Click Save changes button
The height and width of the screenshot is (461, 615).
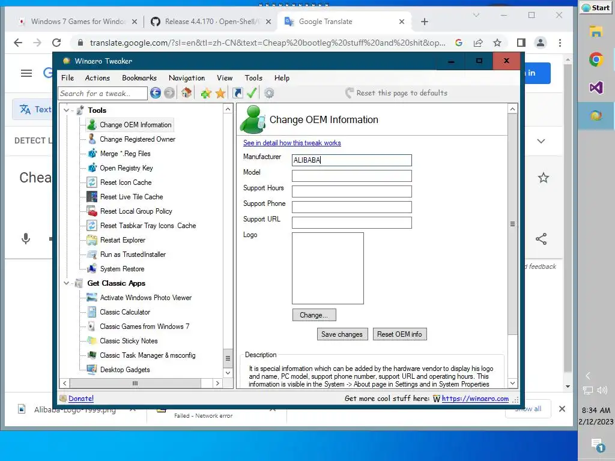pos(342,334)
